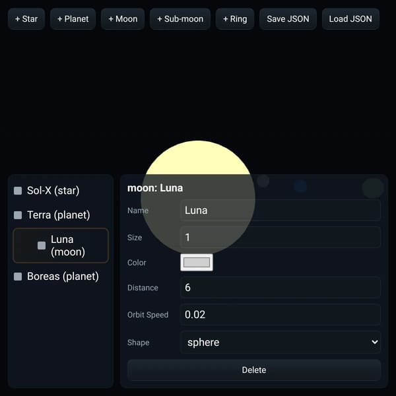Screen dimensions: 396x396
Task: Delete the Luna moon
Action: (254, 370)
